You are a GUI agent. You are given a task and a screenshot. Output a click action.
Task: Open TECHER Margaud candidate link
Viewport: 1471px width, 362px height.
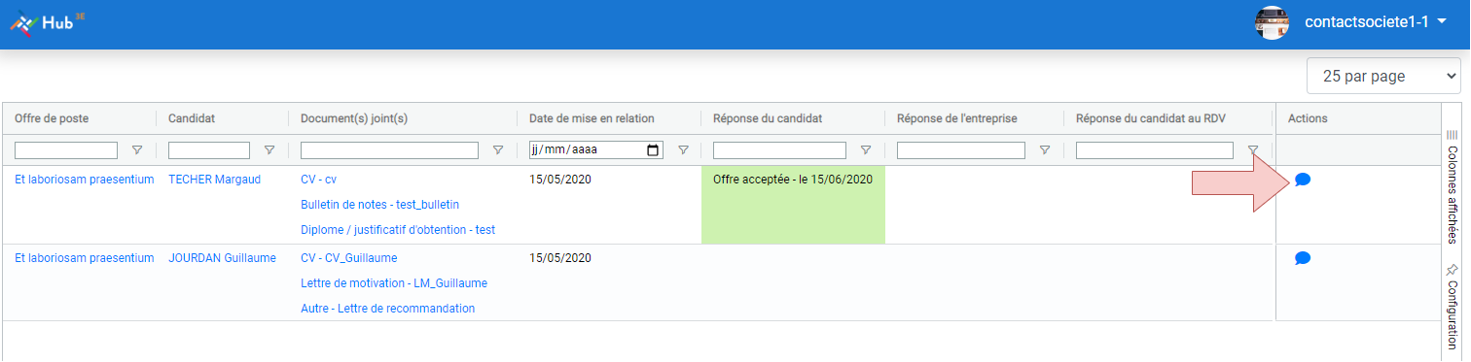pos(214,180)
